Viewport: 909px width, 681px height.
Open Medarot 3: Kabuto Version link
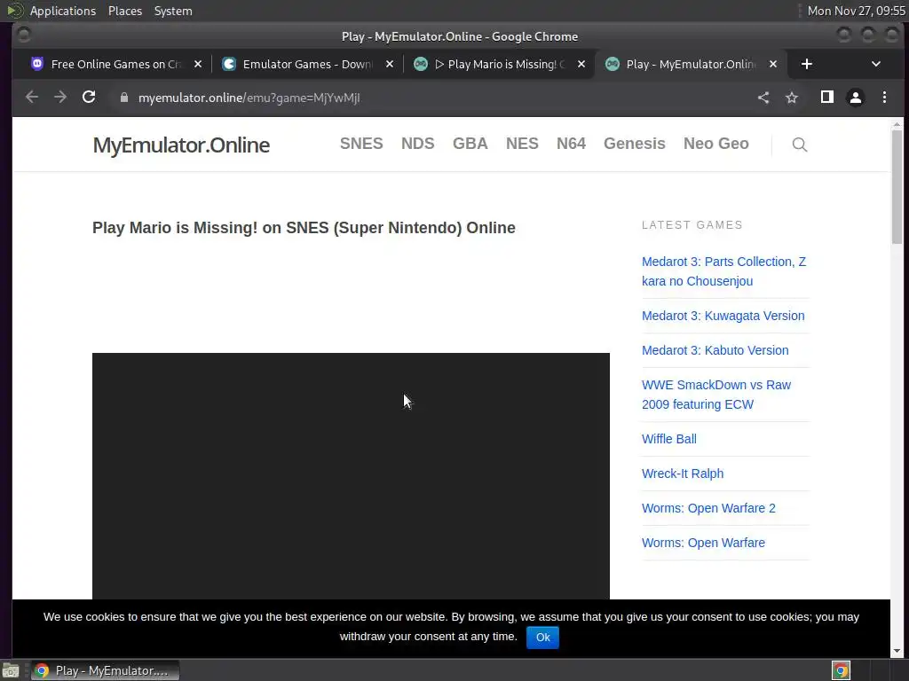tap(715, 350)
